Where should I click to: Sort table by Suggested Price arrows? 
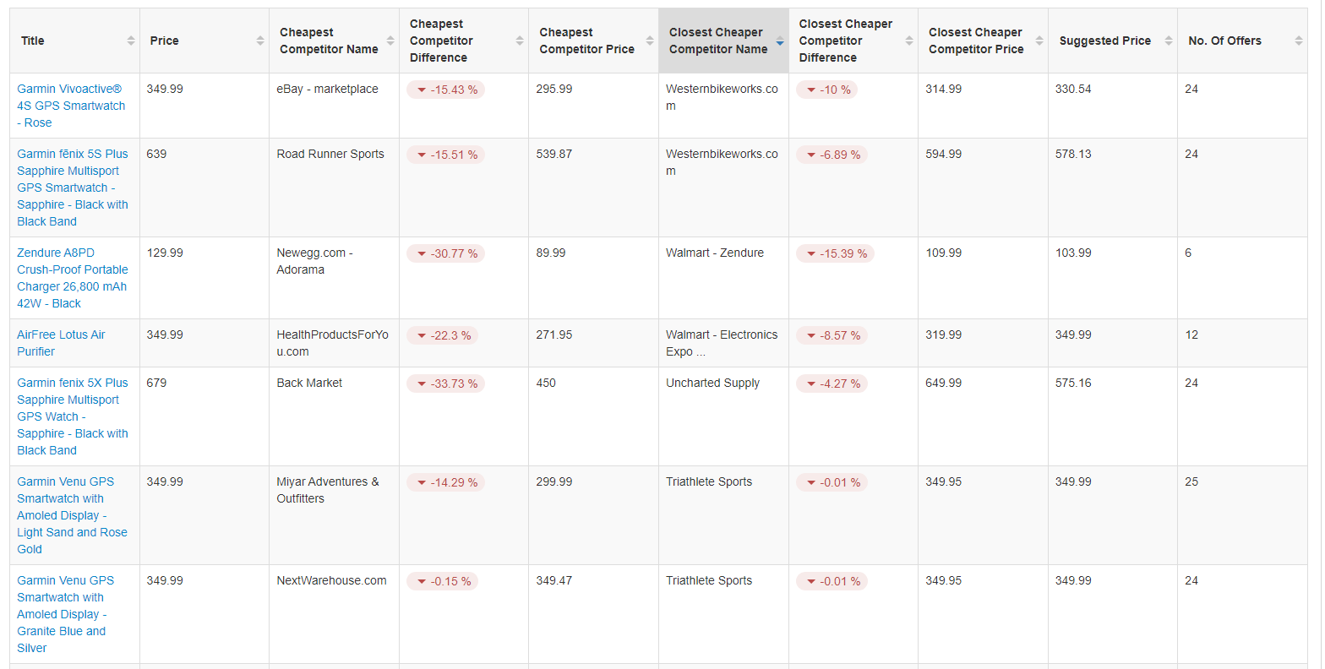click(1169, 41)
